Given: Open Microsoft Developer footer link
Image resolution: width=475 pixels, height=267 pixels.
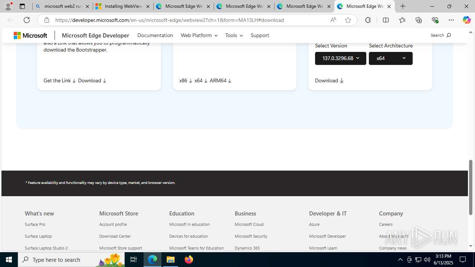Looking at the screenshot, I should pyautogui.click(x=327, y=236).
